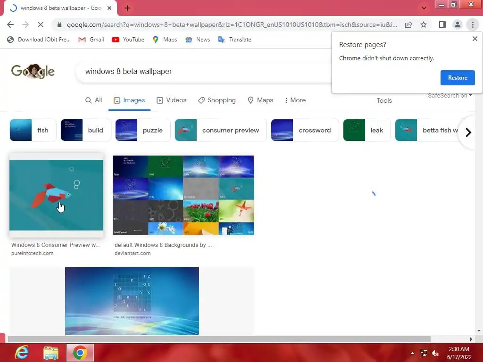
Task: Dismiss the Restore pages popup
Action: [x=475, y=39]
